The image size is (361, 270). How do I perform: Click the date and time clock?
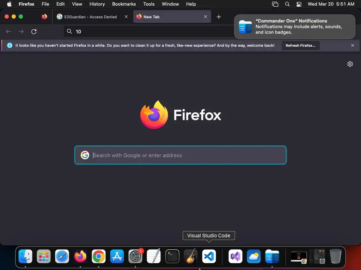pos(331,4)
